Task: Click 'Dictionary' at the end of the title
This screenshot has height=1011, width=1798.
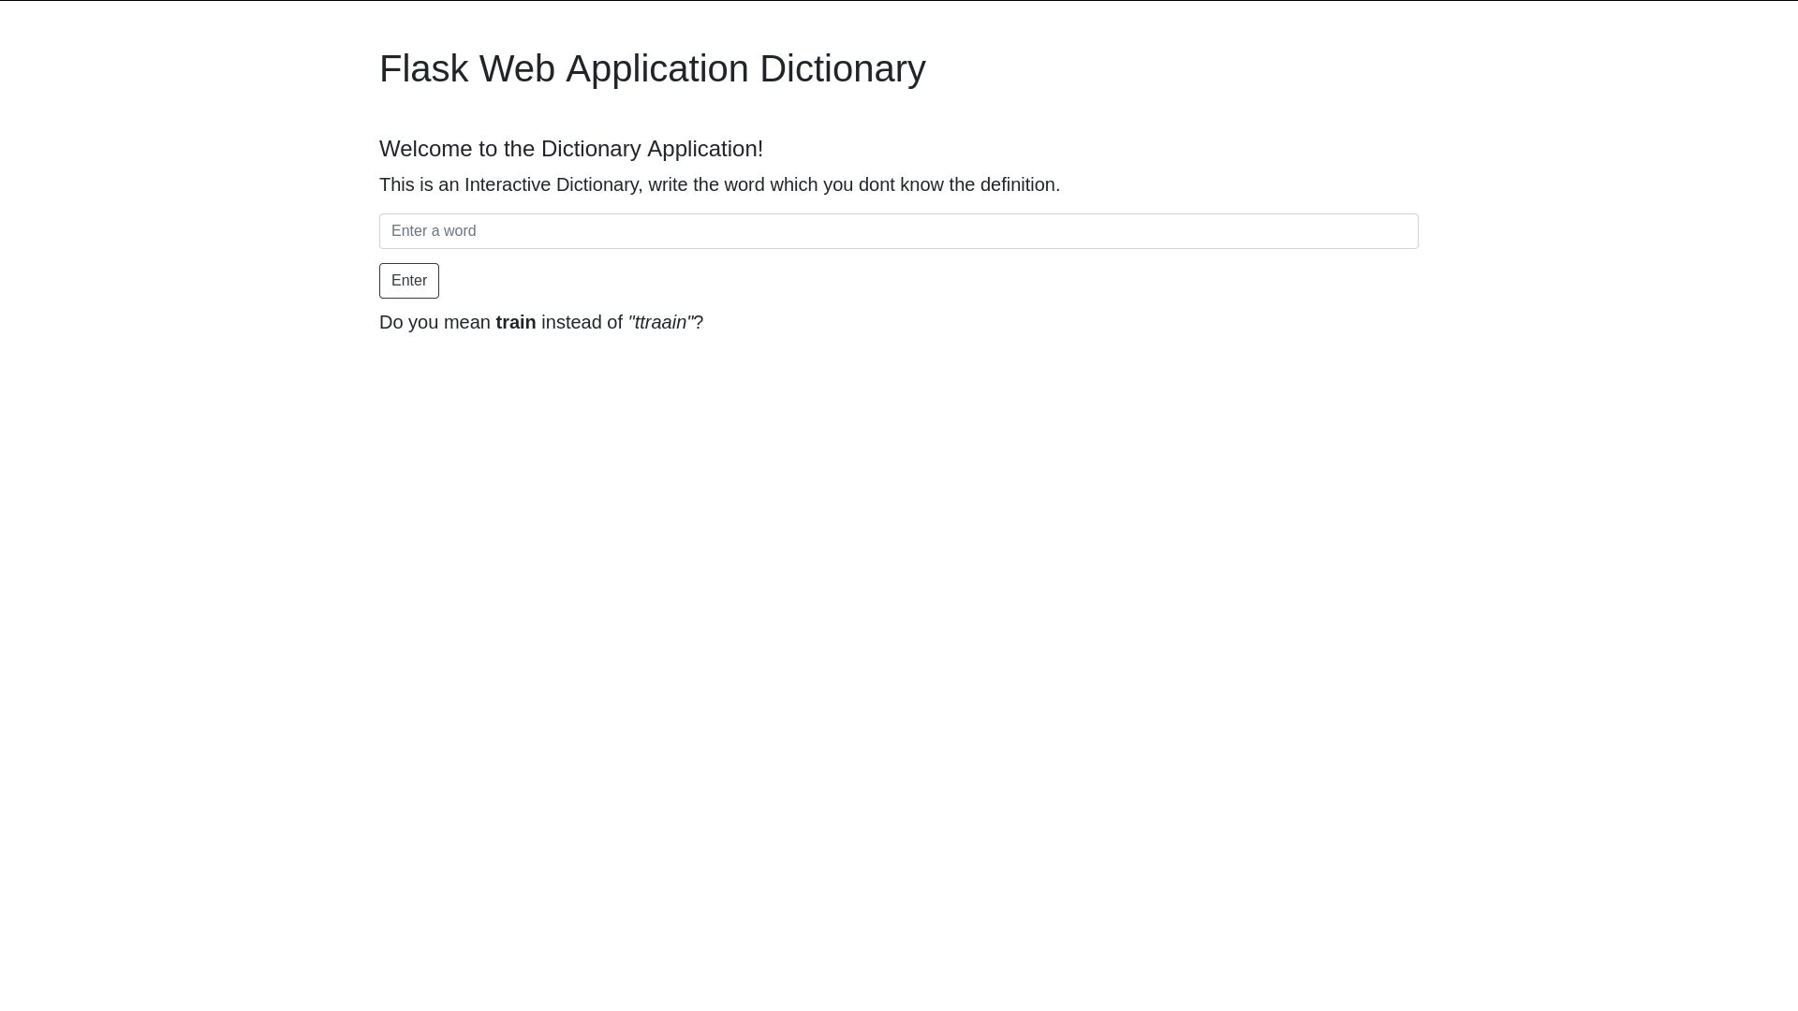Action: coord(842,69)
